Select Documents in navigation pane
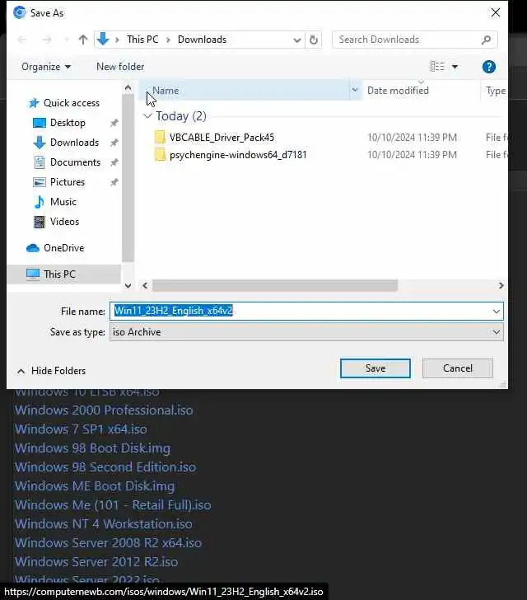Image resolution: width=527 pixels, height=600 pixels. tap(75, 162)
